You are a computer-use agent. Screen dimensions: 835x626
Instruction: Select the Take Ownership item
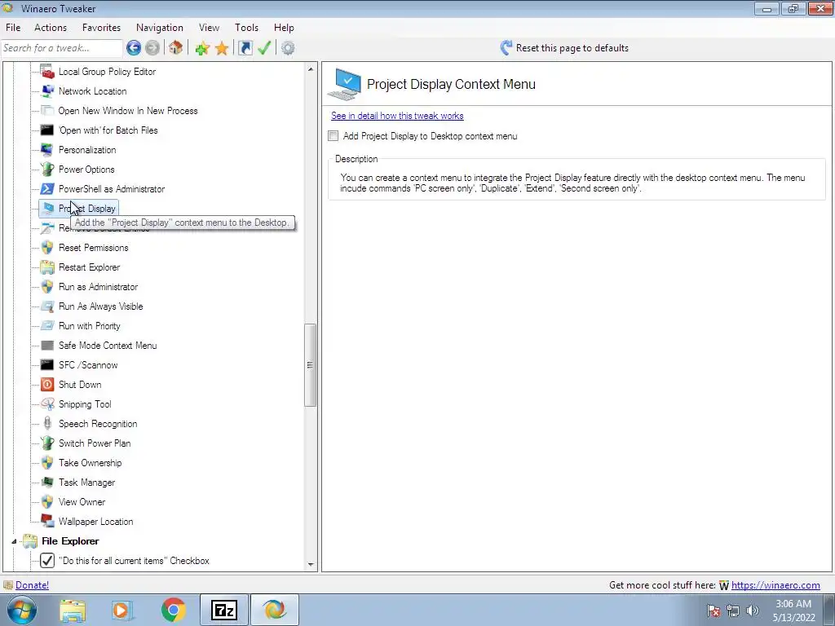click(x=90, y=463)
